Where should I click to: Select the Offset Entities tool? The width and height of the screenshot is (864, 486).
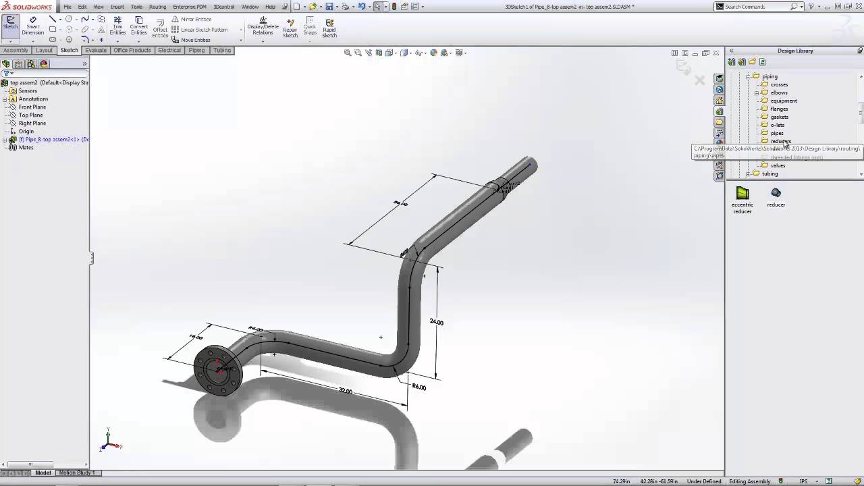point(160,28)
